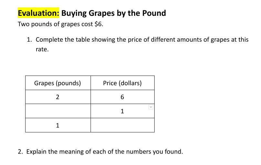The height and width of the screenshot is (165, 261).
Task: Click the Grapes cell containing 1
Action: 58,125
